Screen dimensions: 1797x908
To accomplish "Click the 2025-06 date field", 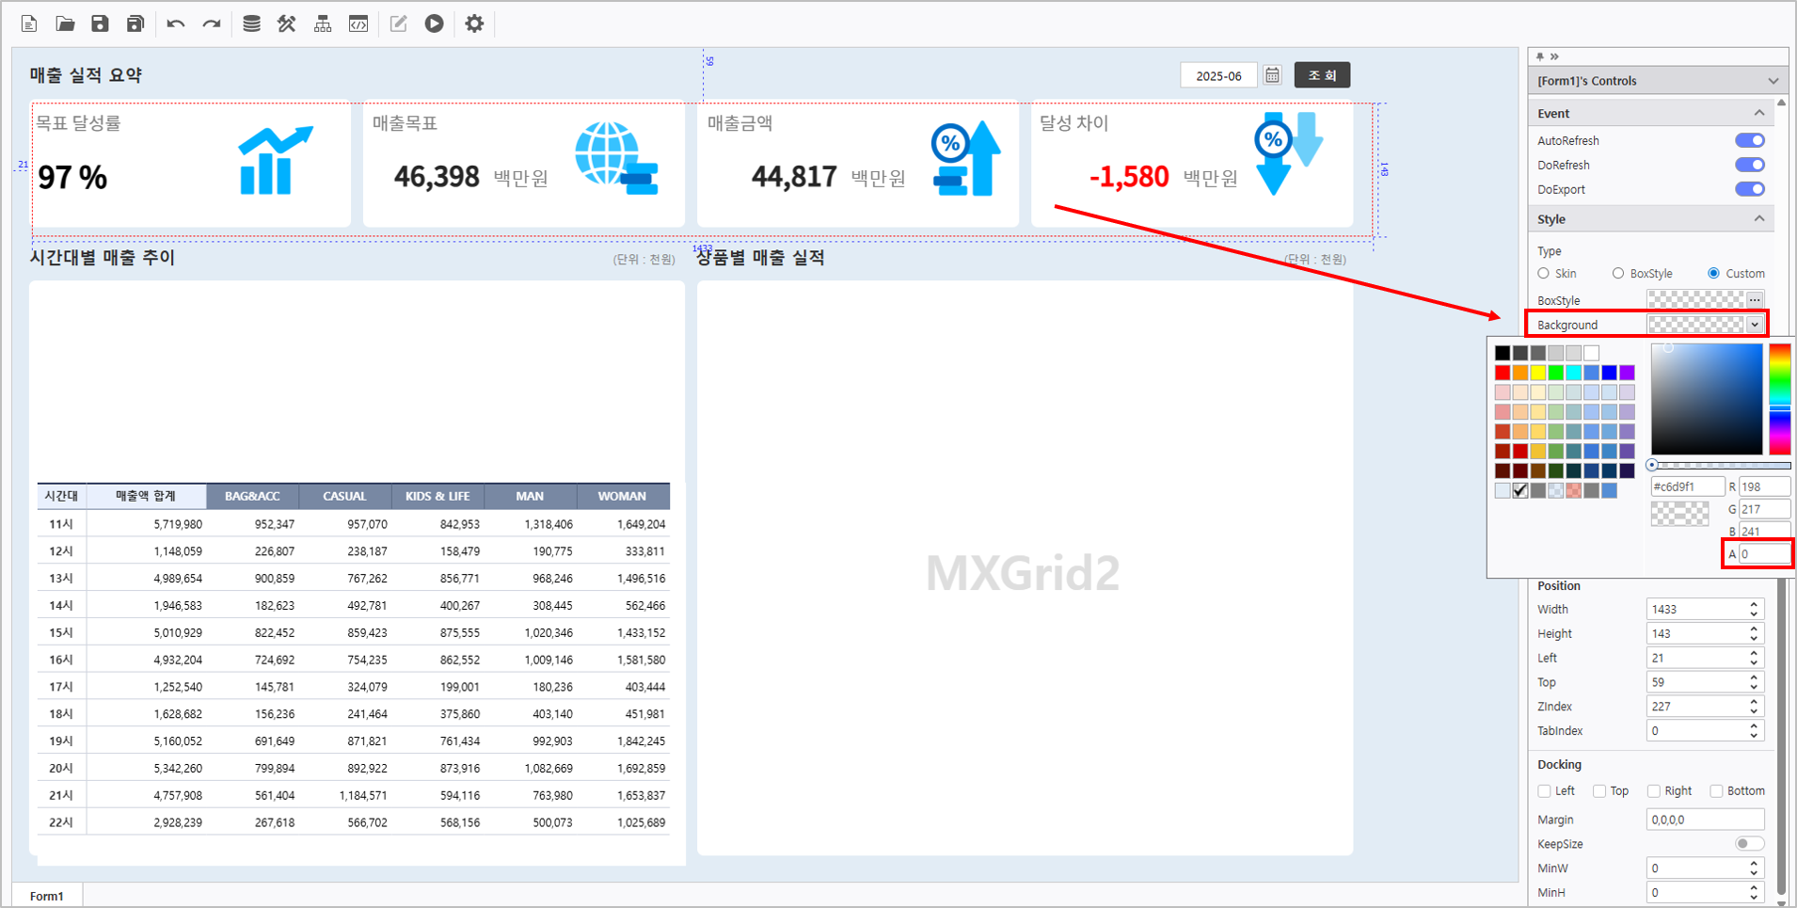I will coord(1218,75).
